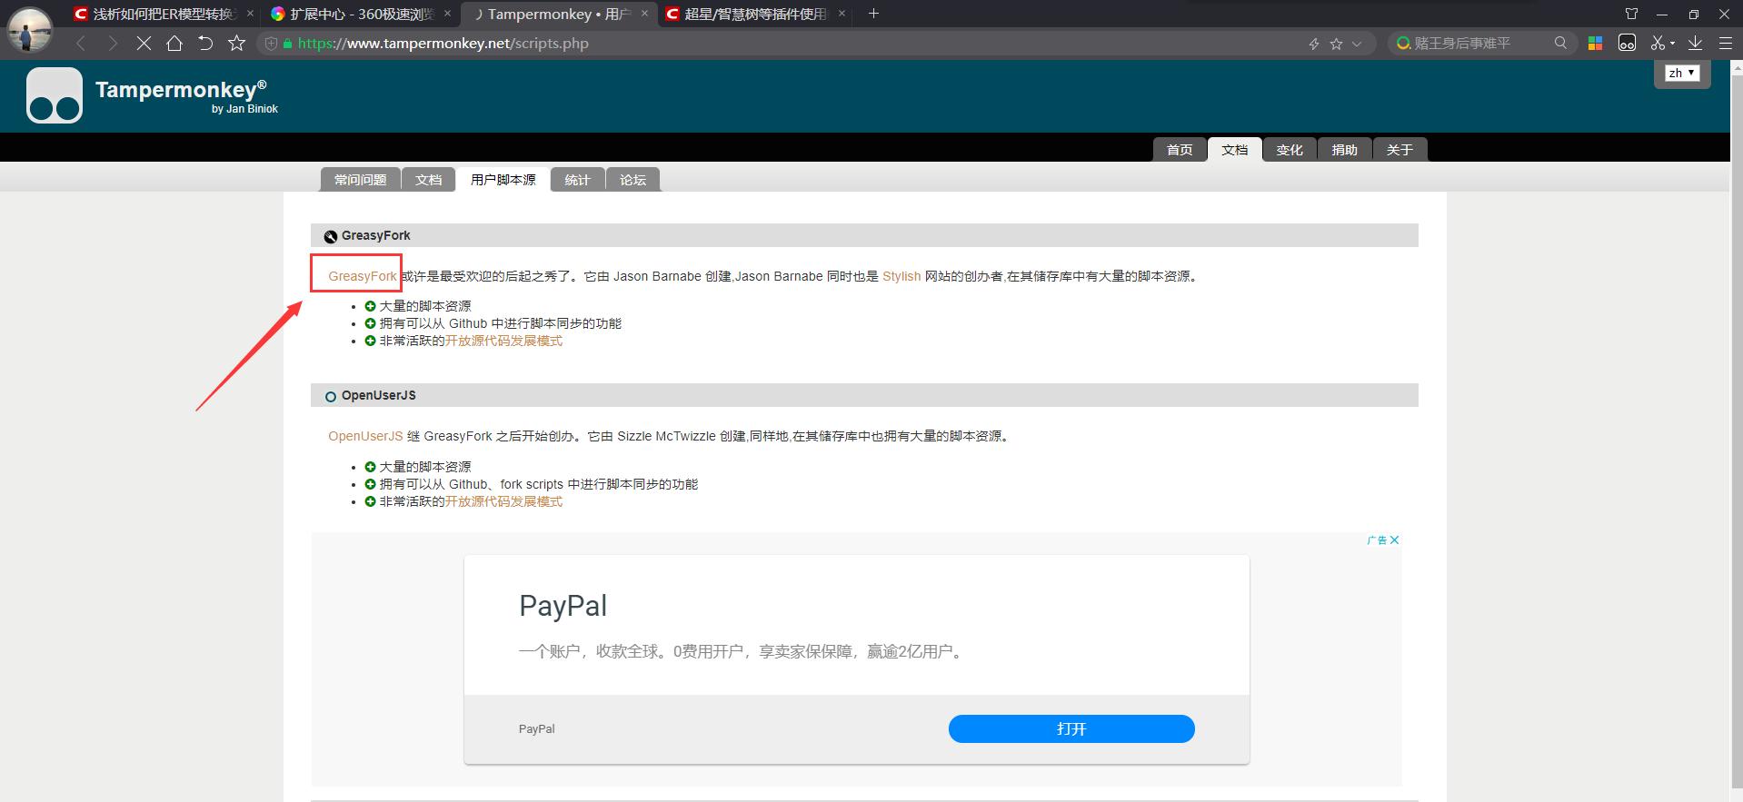Screen dimensions: 1743x802
Task: Open the colorful apps grid icon
Action: [1595, 43]
